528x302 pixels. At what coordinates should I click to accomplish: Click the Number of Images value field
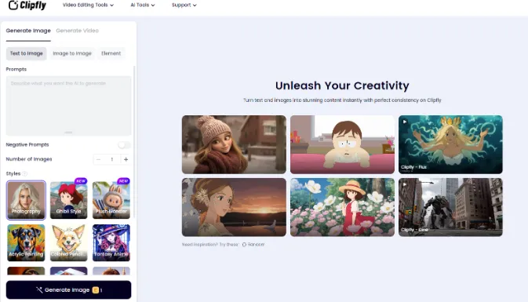[x=111, y=159]
